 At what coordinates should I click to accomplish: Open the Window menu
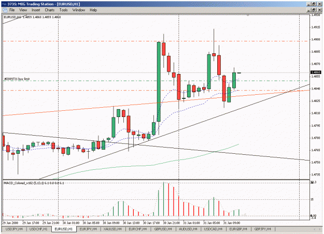click(79, 10)
